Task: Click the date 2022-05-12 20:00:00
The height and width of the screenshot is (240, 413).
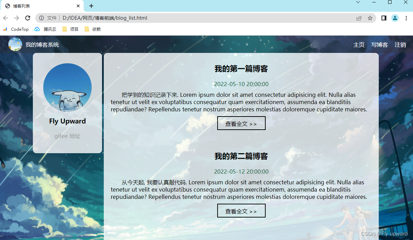Action: 241,172
